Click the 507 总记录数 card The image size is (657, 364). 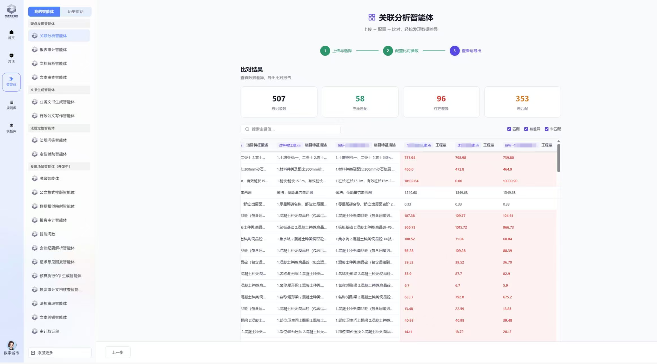tap(279, 102)
